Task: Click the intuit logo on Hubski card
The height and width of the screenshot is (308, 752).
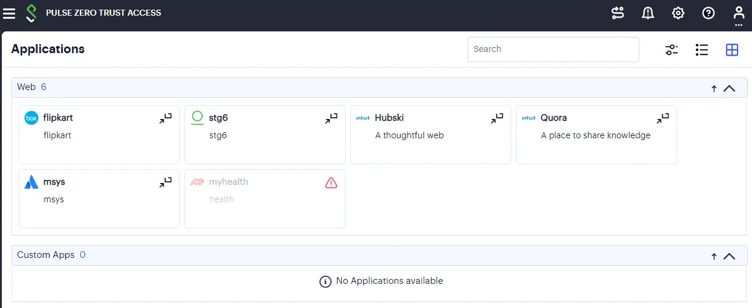Action: [363, 118]
